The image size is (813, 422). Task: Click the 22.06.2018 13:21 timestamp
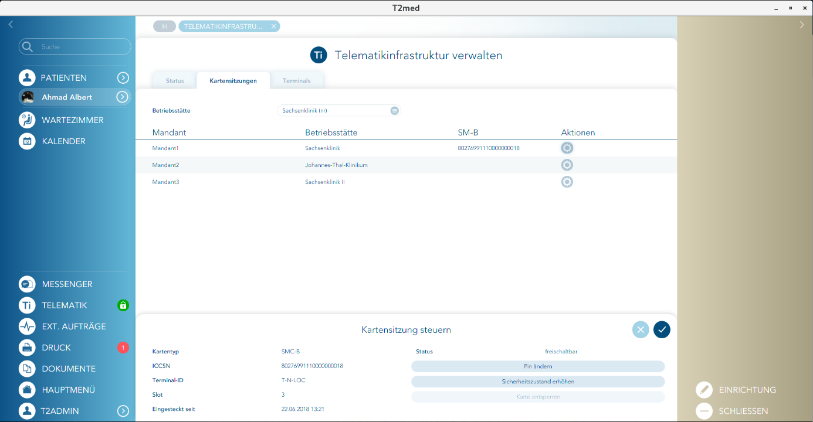pyautogui.click(x=303, y=409)
